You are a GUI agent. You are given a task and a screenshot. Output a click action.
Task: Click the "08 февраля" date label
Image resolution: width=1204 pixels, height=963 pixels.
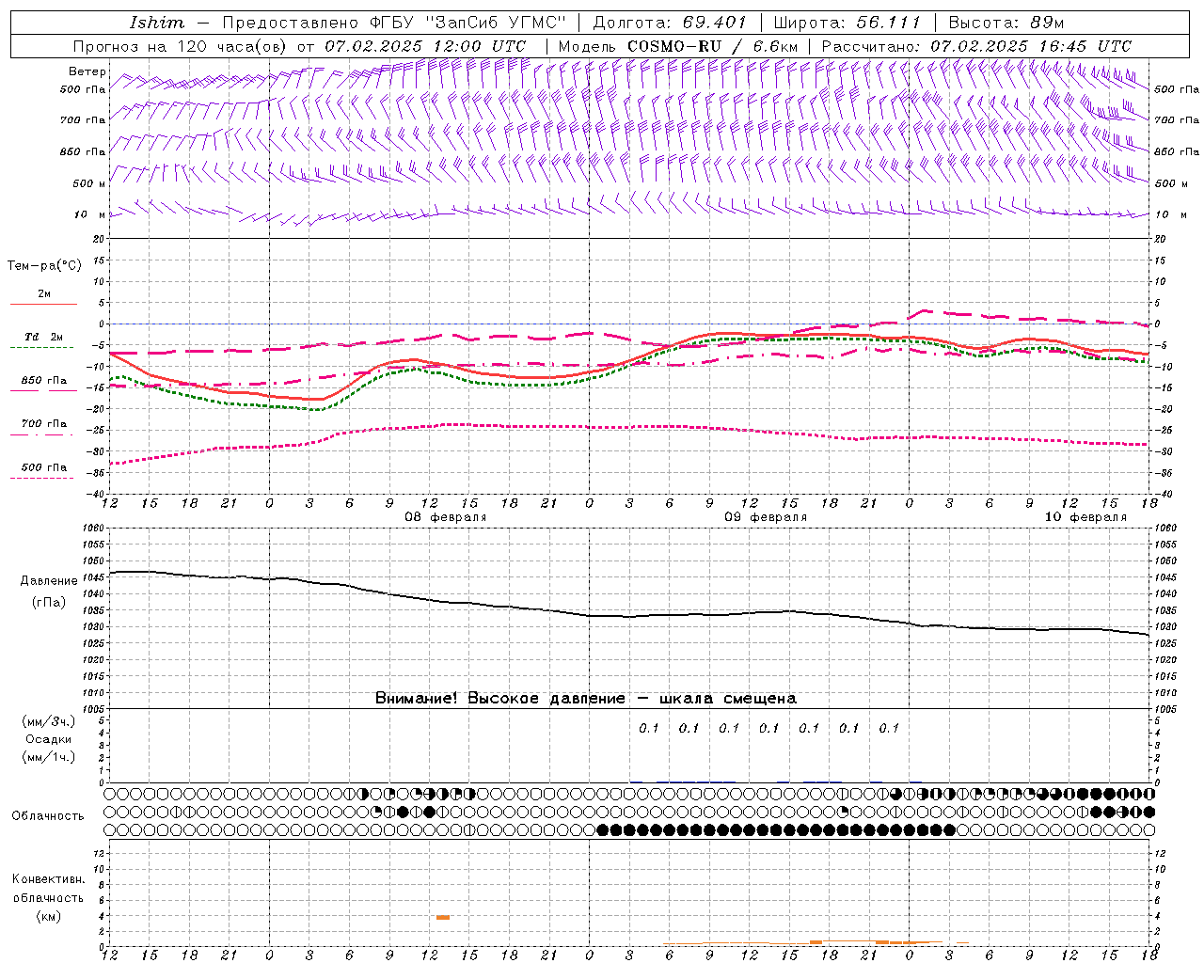[446, 517]
